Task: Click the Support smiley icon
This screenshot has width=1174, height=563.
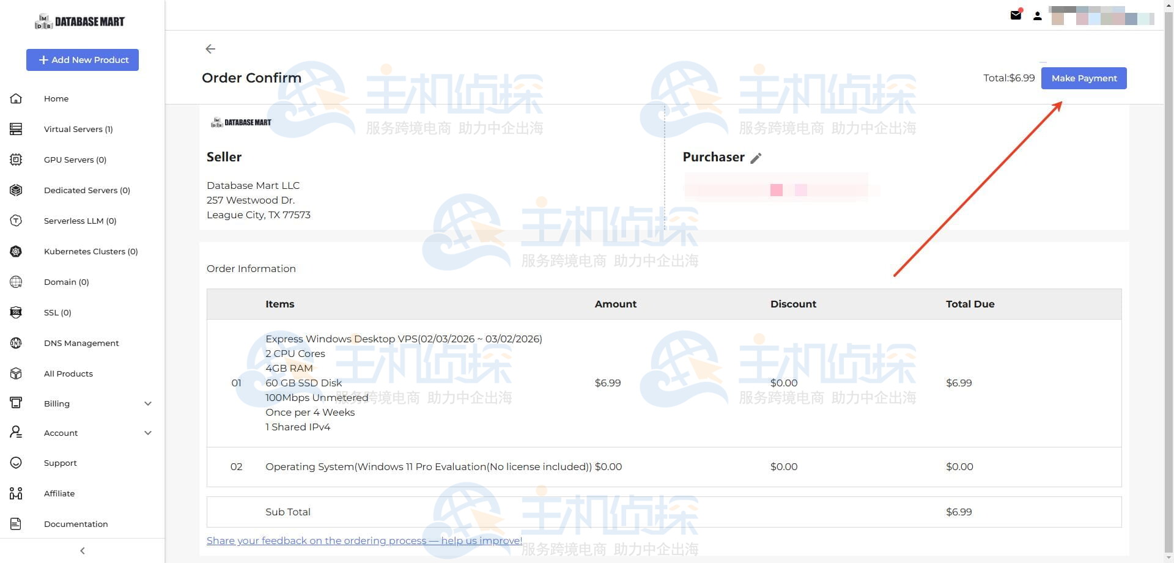Action: (15, 463)
